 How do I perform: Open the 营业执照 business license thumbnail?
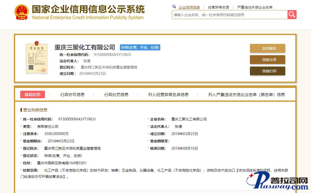click(37, 59)
